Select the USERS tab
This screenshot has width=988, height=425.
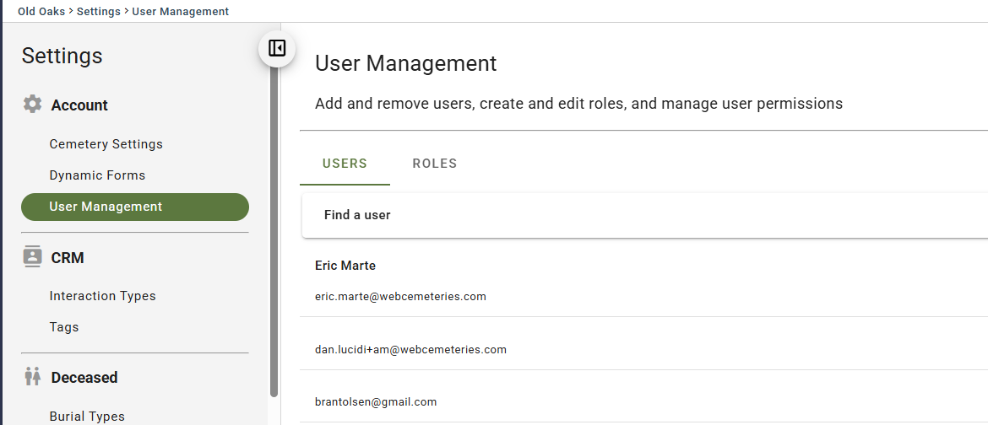pyautogui.click(x=345, y=164)
